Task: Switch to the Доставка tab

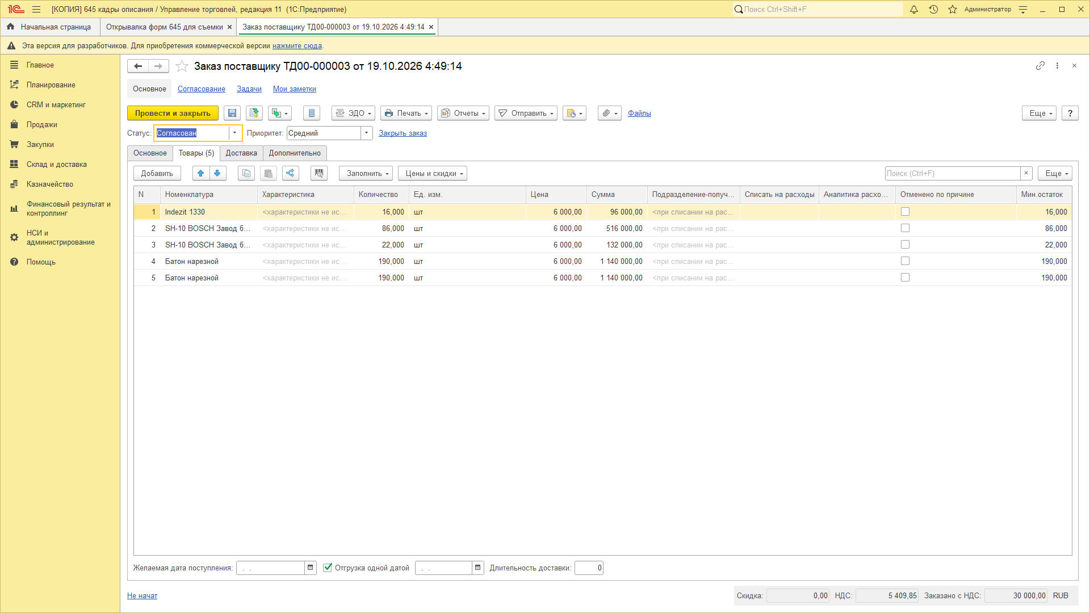Action: pos(241,153)
